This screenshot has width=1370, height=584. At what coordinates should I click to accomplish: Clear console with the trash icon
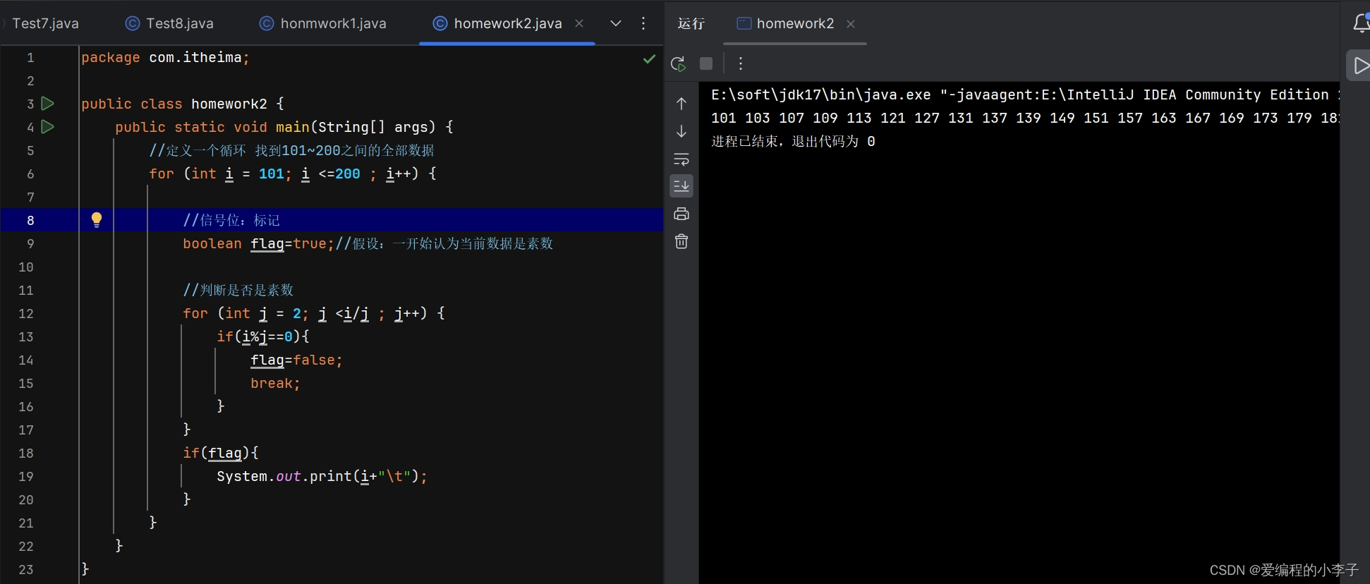[681, 241]
